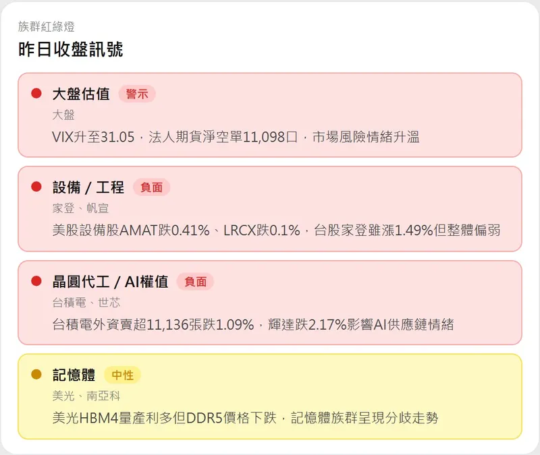The image size is (540, 455).
Task: Click the red dot next to 晶圓代工 / AI權值
Action: click(36, 281)
